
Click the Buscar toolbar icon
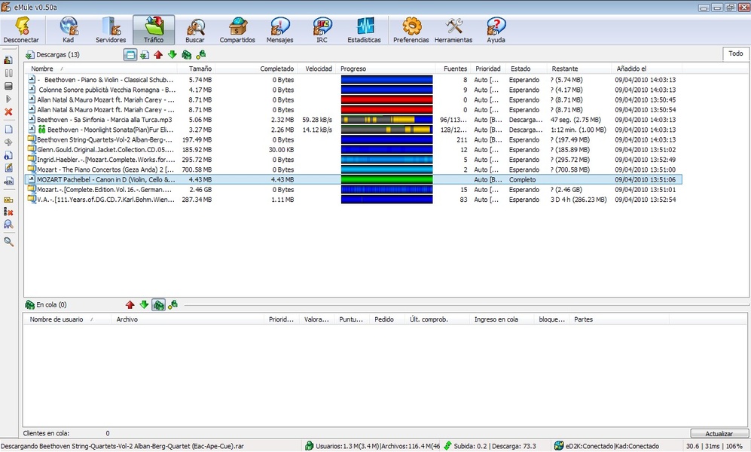pyautogui.click(x=195, y=30)
